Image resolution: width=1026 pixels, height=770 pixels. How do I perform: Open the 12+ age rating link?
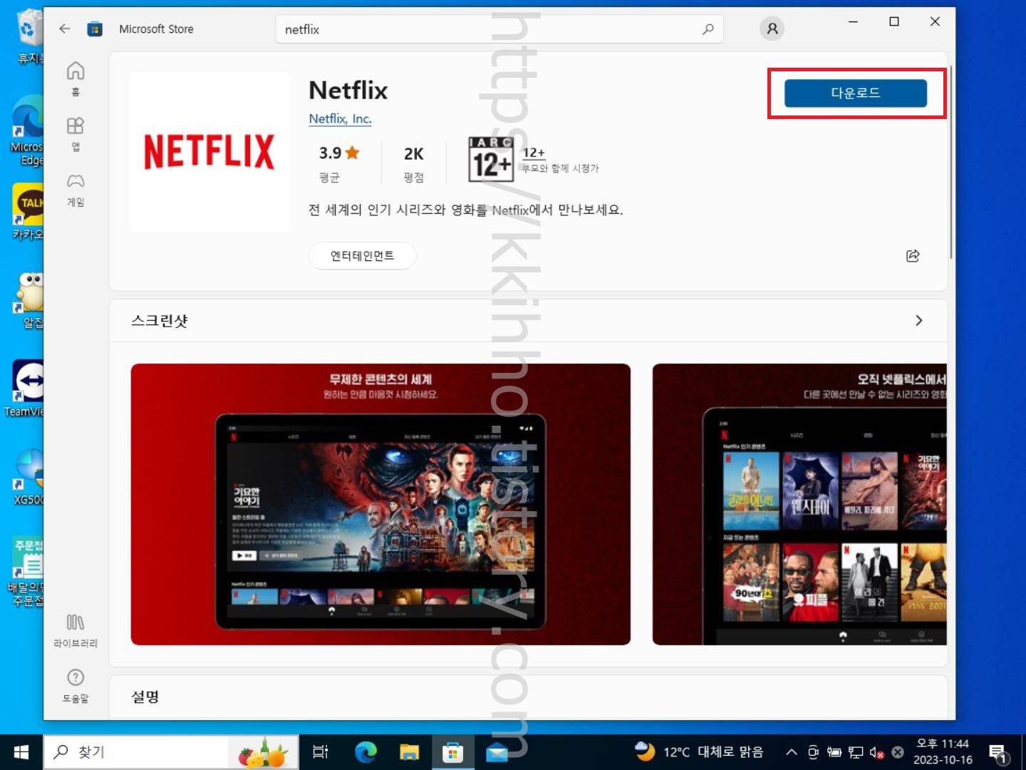click(534, 153)
